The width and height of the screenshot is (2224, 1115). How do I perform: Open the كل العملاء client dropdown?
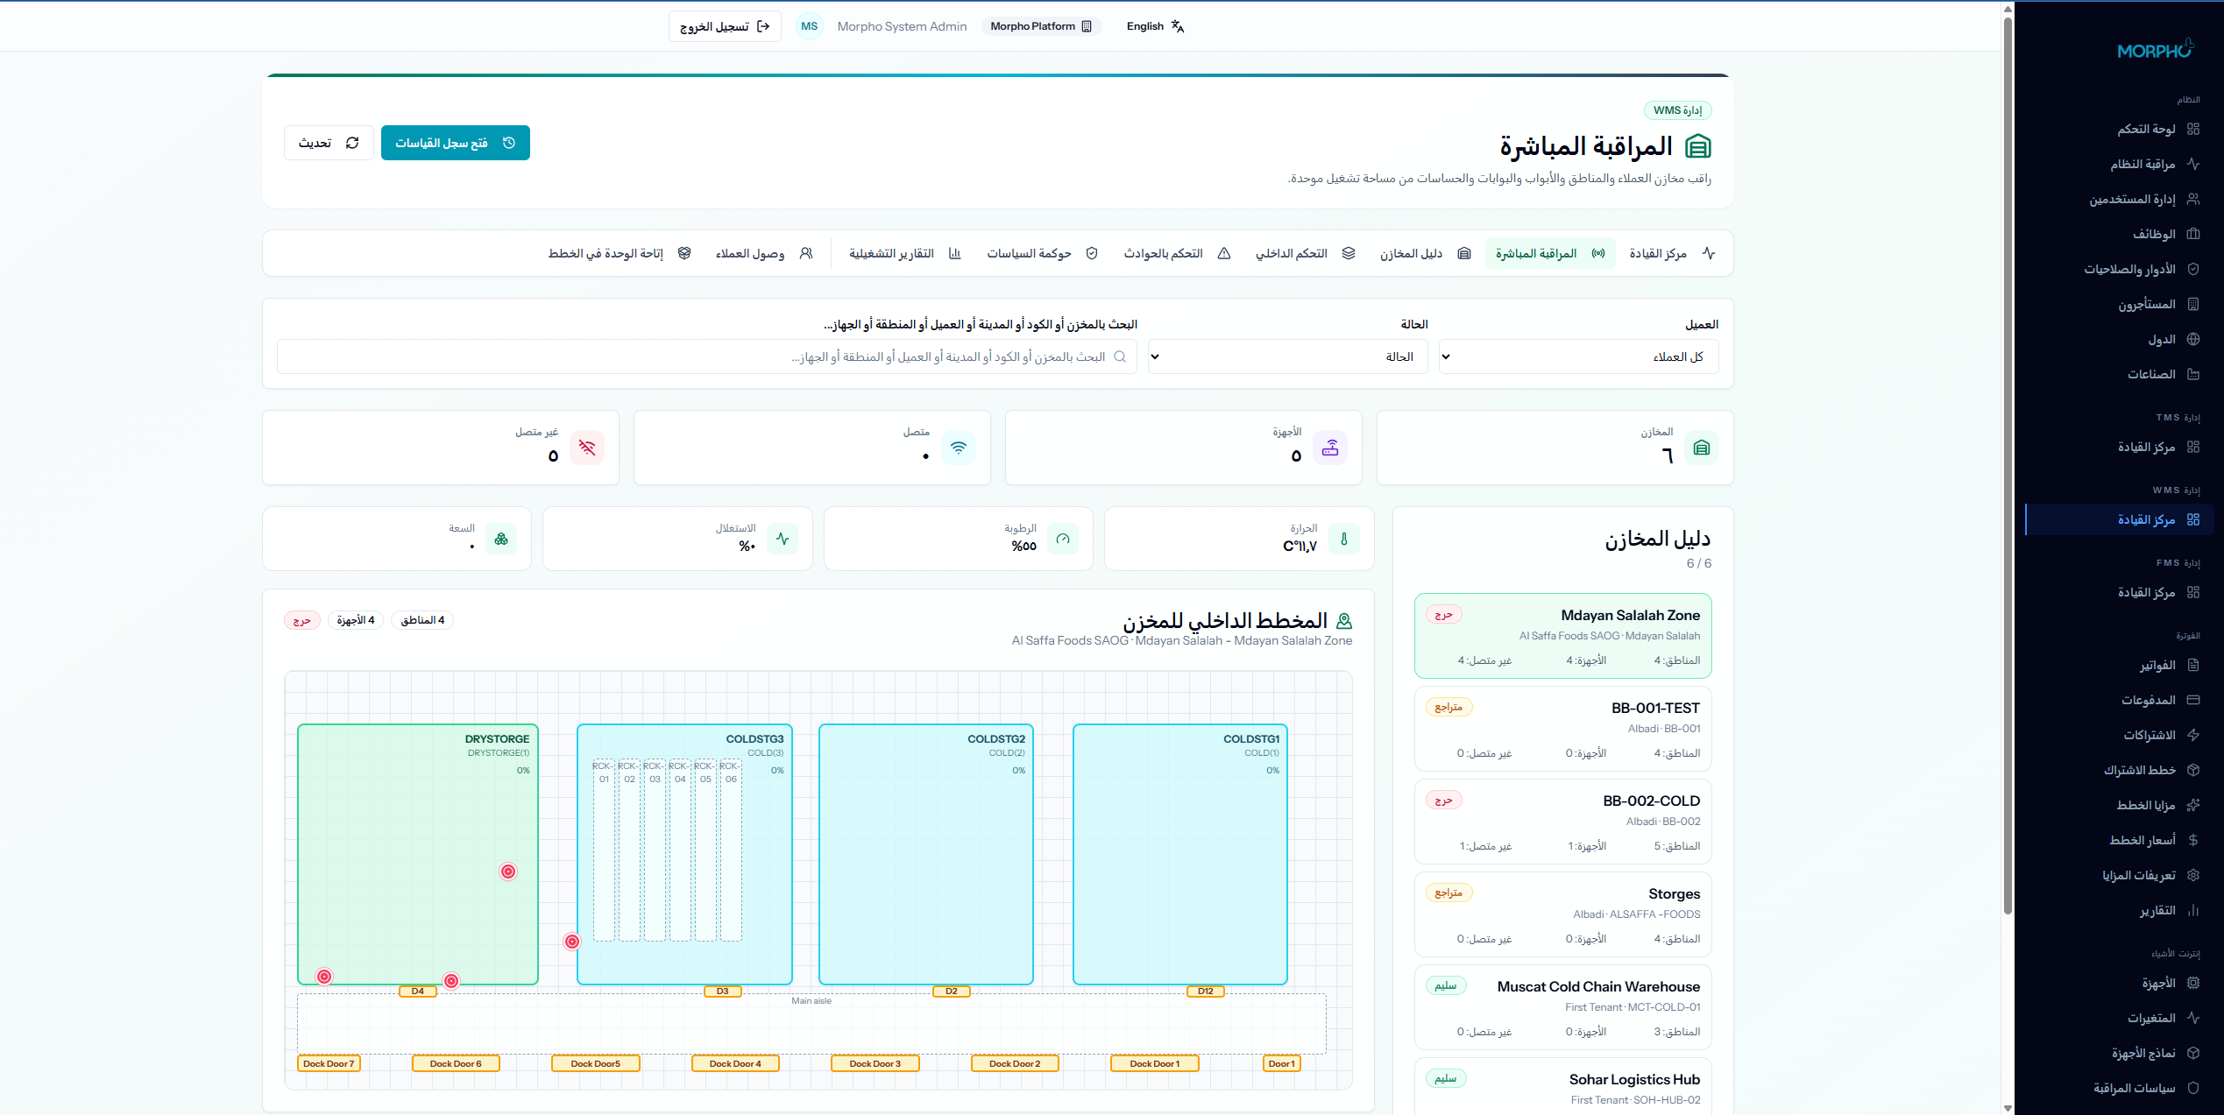coord(1578,356)
